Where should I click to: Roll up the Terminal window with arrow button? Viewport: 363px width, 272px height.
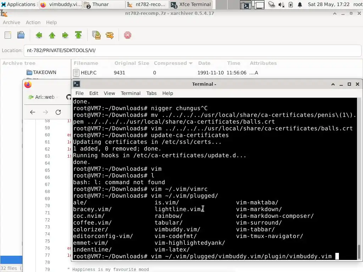pyautogui.click(x=333, y=84)
